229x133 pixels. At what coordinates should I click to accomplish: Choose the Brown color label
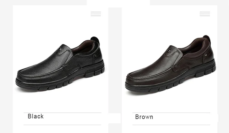pyautogui.click(x=144, y=117)
